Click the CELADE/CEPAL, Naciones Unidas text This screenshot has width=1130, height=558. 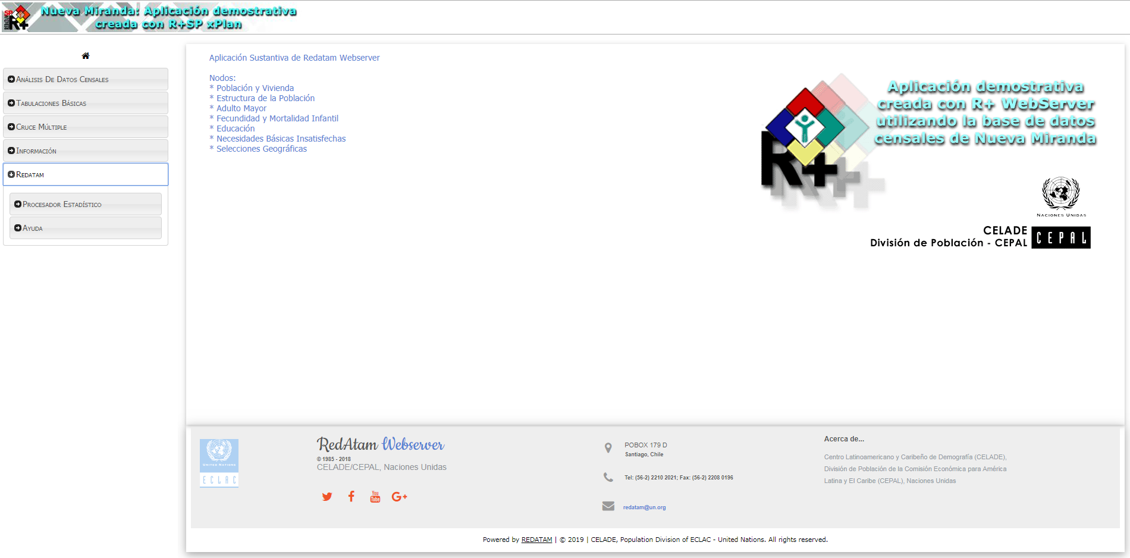point(382,467)
